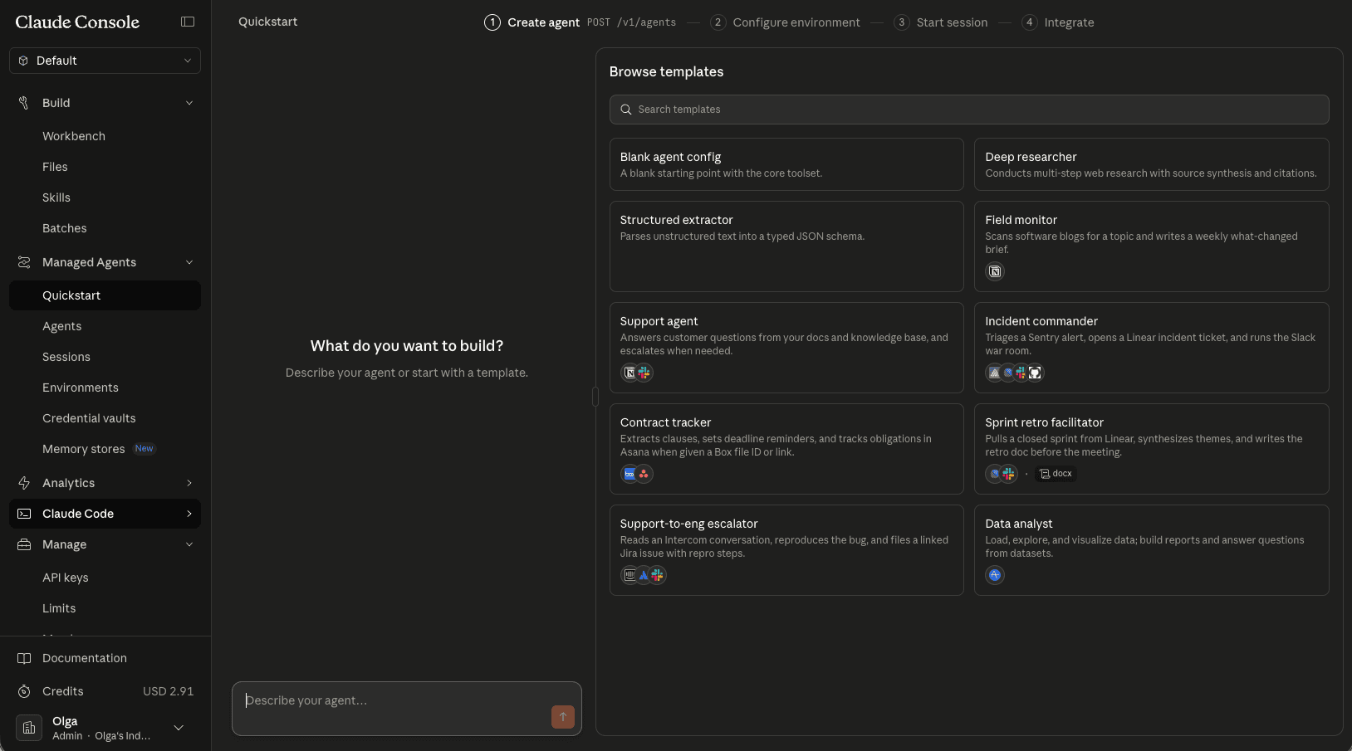Open the Default workspace dropdown
Viewport: 1352px width, 751px height.
click(105, 61)
